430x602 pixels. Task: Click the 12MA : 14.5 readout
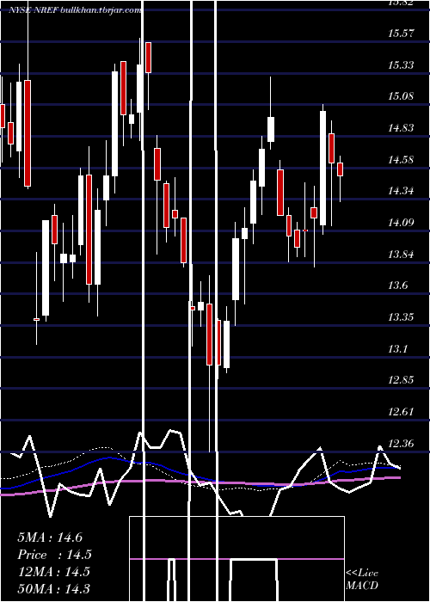[53, 572]
